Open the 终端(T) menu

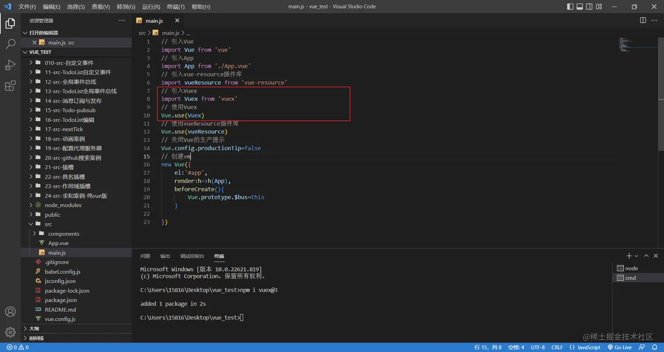176,7
